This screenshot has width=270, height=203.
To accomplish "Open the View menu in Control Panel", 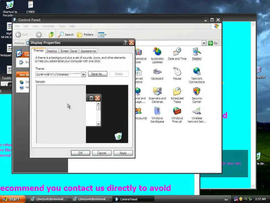I will pos(35,26).
